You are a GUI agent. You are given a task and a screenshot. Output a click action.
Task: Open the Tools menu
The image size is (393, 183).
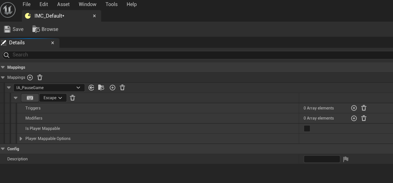(x=112, y=4)
